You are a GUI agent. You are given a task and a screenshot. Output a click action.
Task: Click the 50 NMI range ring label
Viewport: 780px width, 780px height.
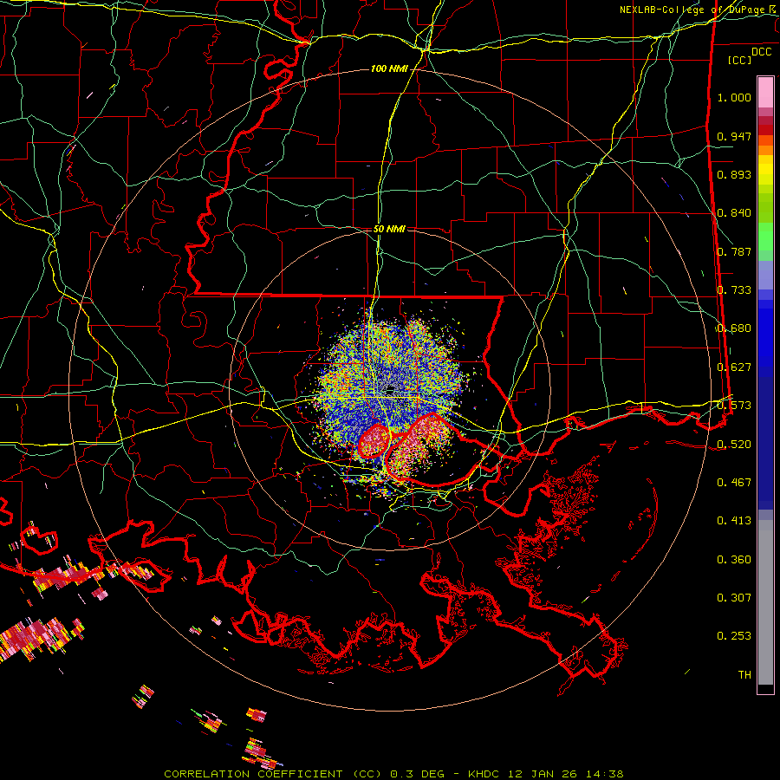tap(389, 229)
